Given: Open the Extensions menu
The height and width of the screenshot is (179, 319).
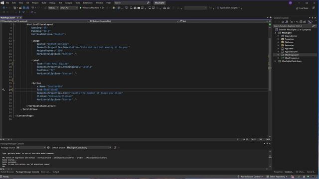Looking at the screenshot, I should tap(88, 3).
